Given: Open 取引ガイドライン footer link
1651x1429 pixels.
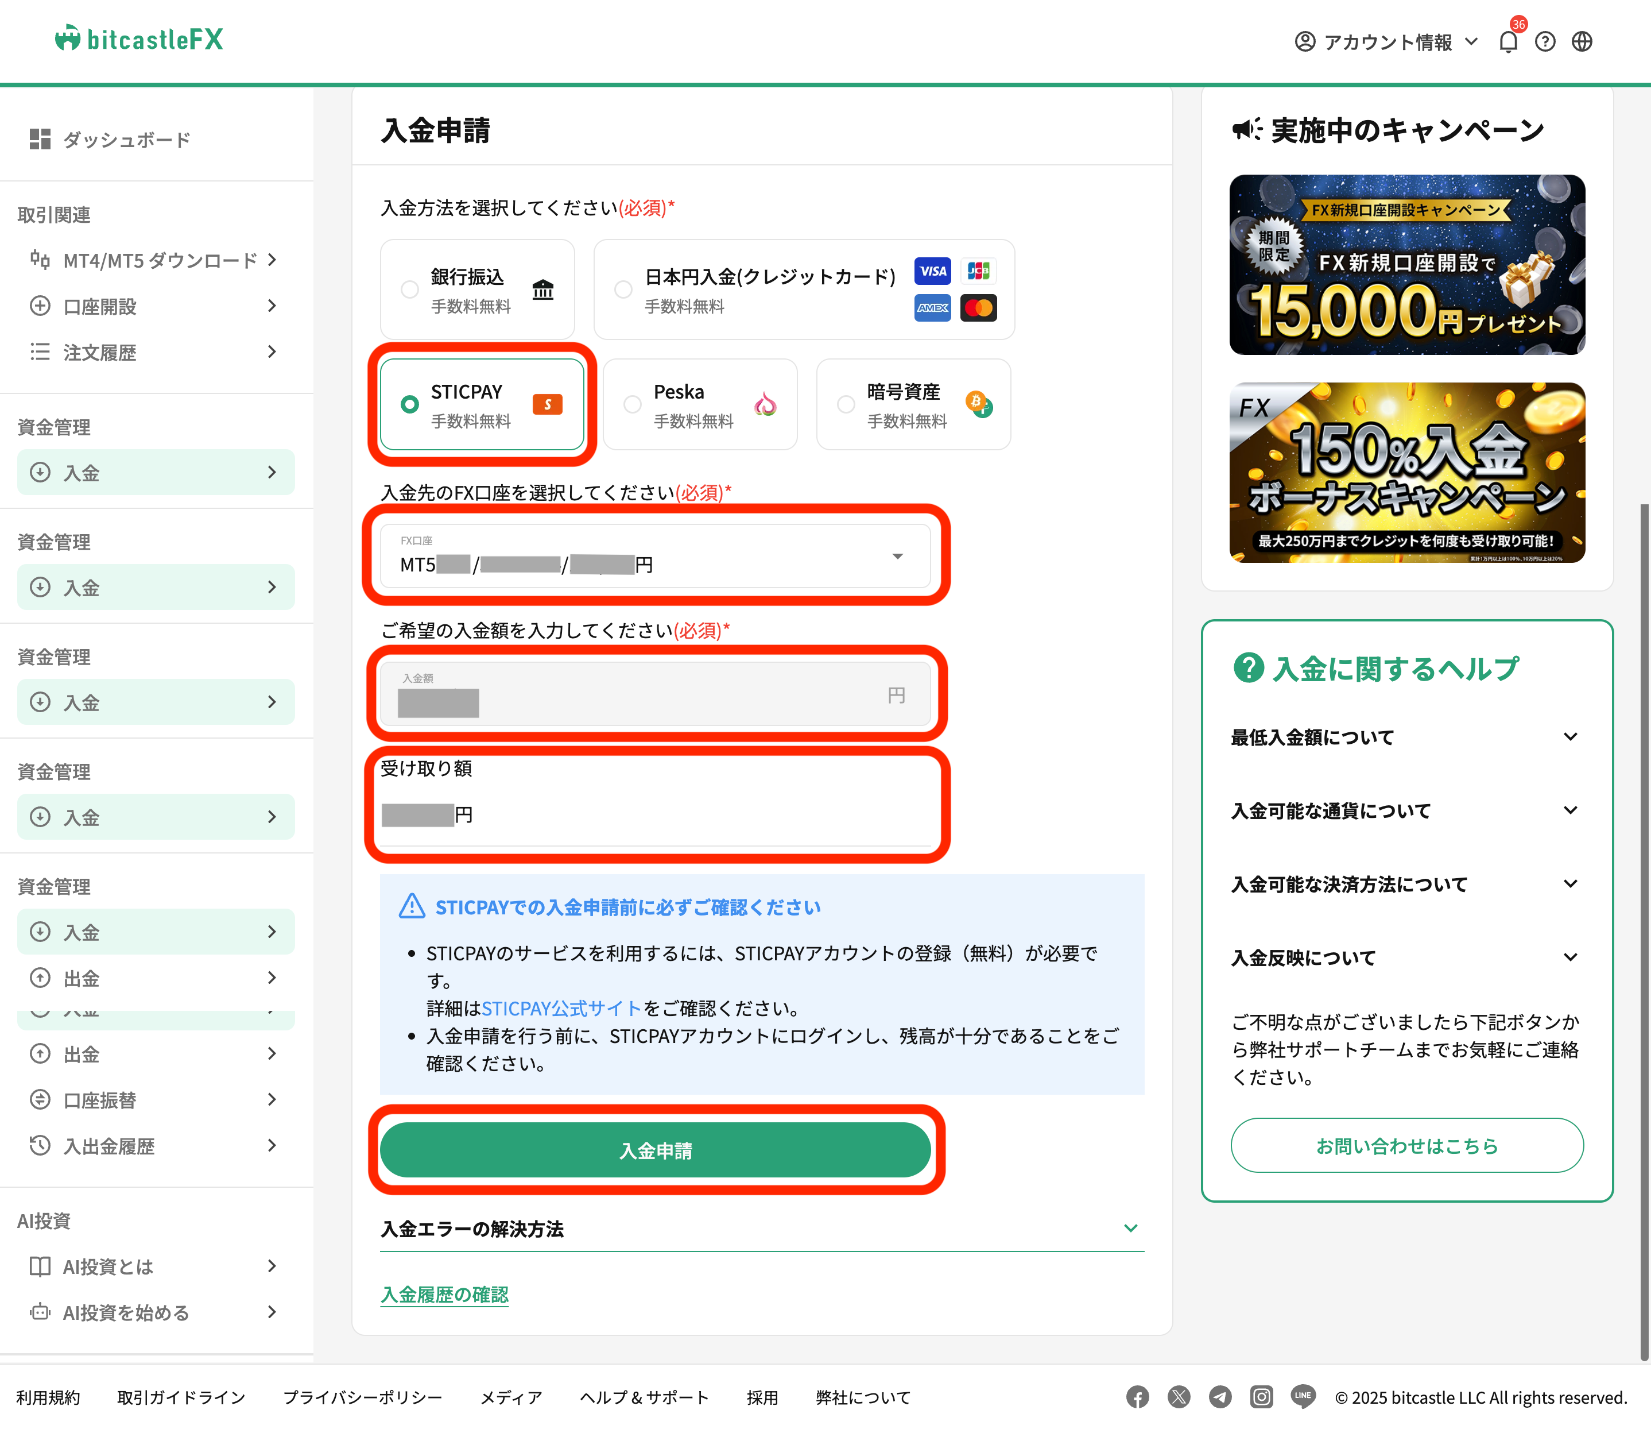Looking at the screenshot, I should click(x=181, y=1397).
